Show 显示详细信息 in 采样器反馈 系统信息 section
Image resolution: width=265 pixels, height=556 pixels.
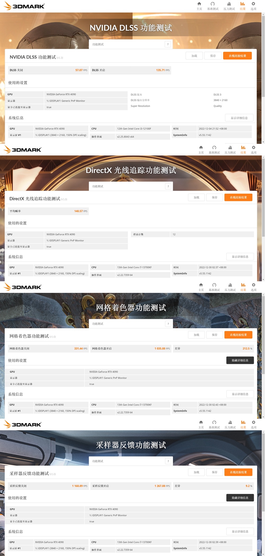240,532
